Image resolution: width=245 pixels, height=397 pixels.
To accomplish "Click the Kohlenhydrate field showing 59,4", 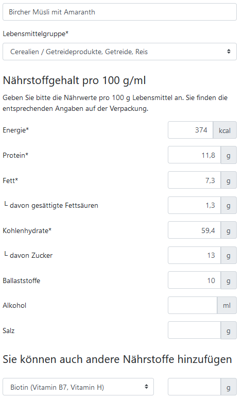I will tap(194, 230).
